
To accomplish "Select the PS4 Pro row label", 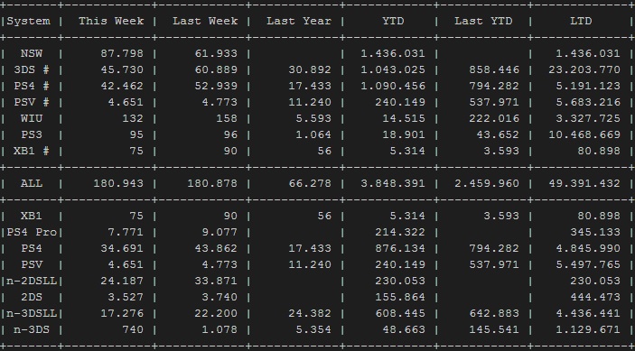I will pos(32,232).
